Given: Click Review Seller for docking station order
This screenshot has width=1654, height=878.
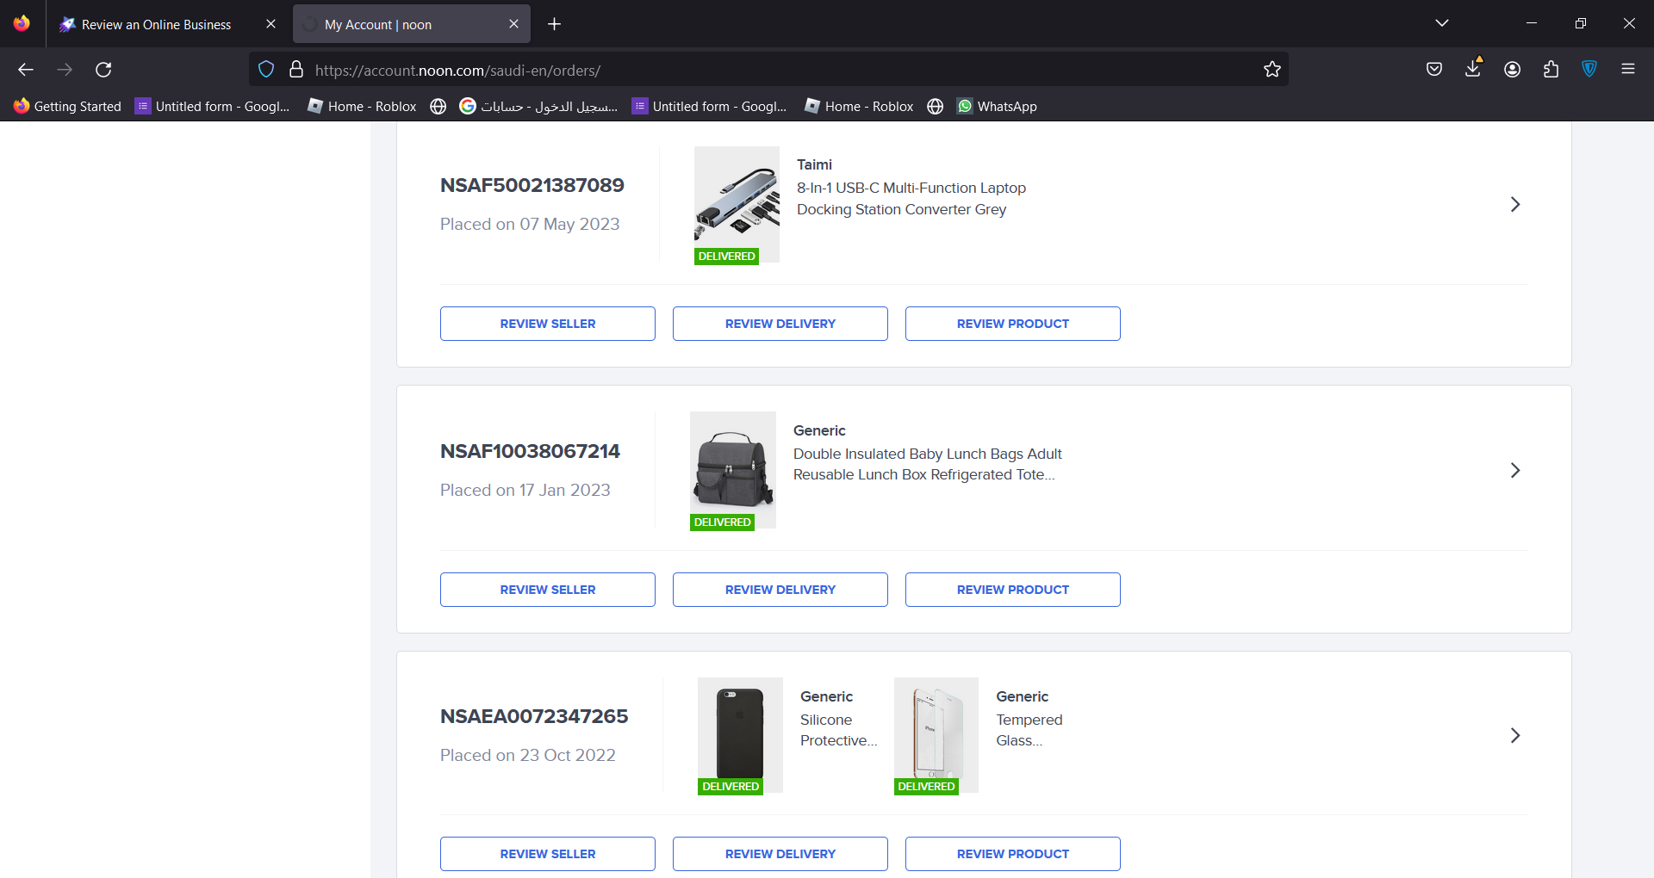Looking at the screenshot, I should [547, 324].
